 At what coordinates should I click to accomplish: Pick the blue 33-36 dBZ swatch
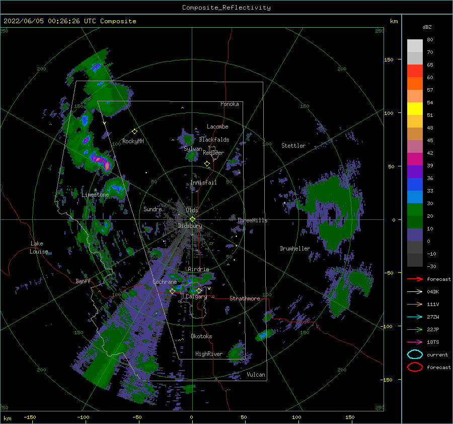coord(415,185)
